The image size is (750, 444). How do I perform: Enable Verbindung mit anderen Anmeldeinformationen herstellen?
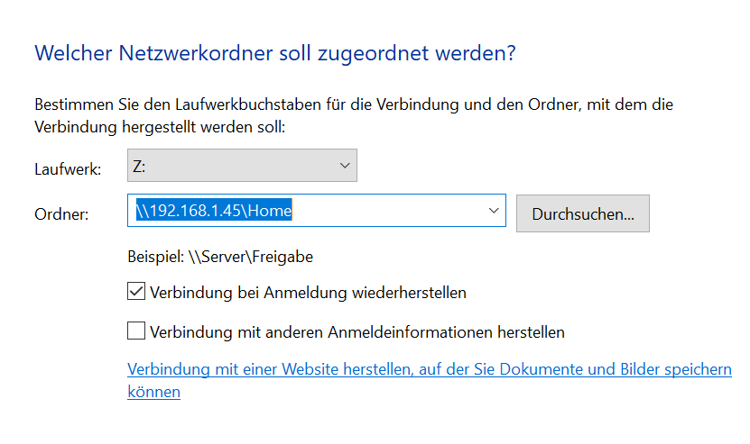tap(136, 331)
